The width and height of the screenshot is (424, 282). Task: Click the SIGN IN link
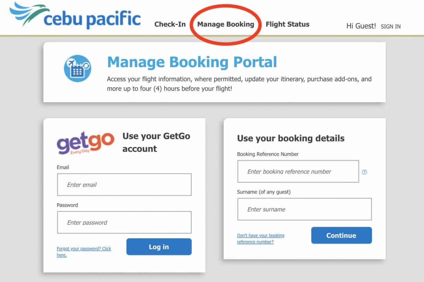tap(390, 26)
